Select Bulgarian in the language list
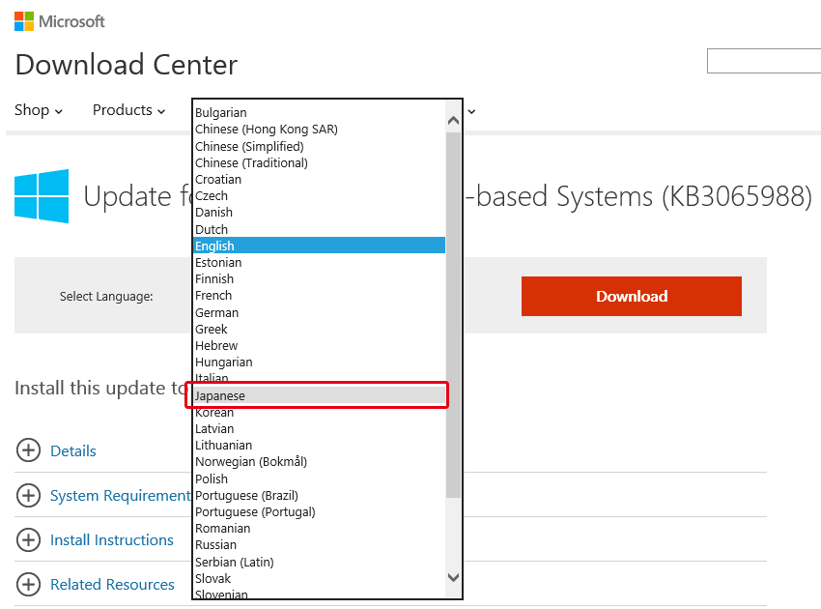The width and height of the screenshot is (821, 609). [320, 113]
